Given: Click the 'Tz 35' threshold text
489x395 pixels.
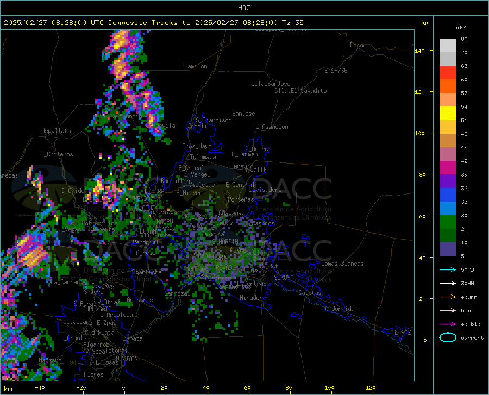Looking at the screenshot, I should coord(292,23).
